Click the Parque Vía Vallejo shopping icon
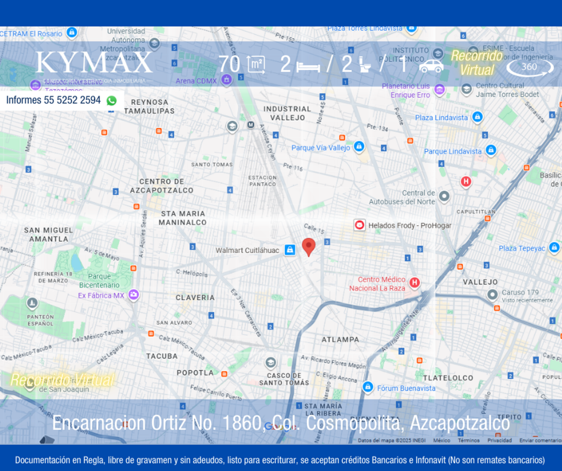 coord(359,147)
